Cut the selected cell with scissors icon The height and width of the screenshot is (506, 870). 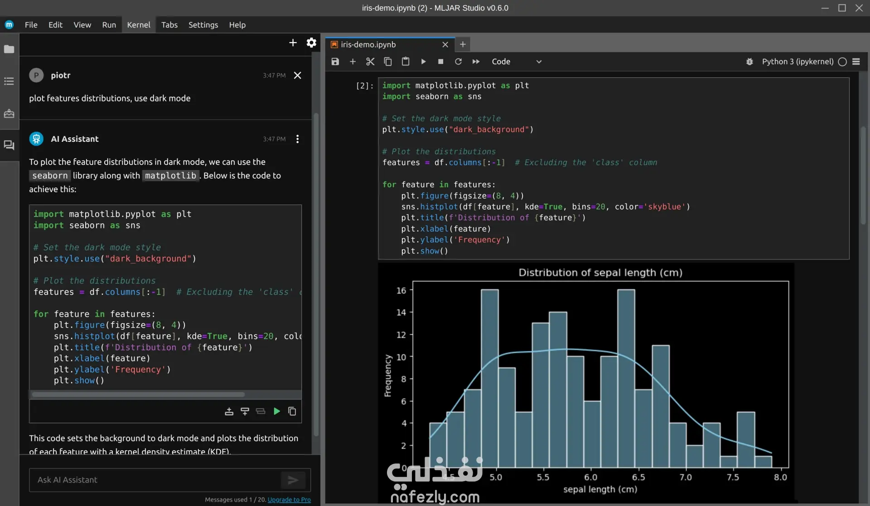point(370,62)
